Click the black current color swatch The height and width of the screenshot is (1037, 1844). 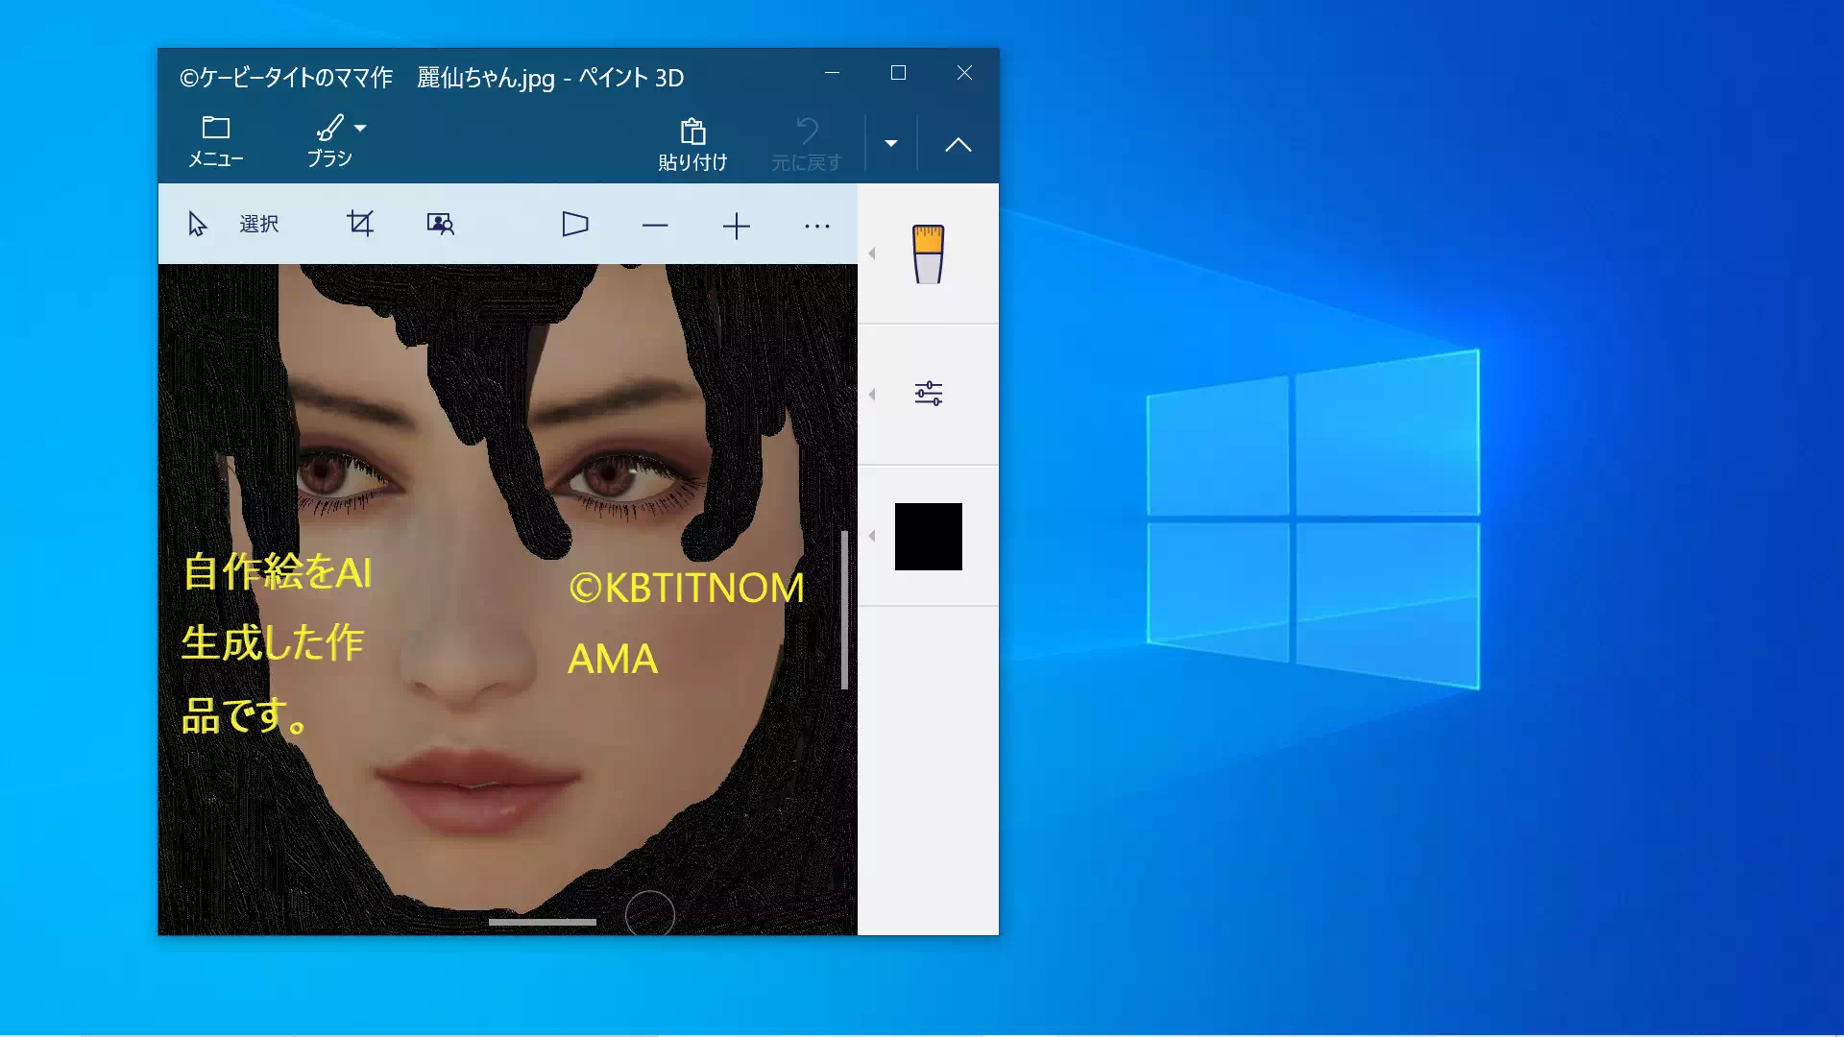click(928, 536)
